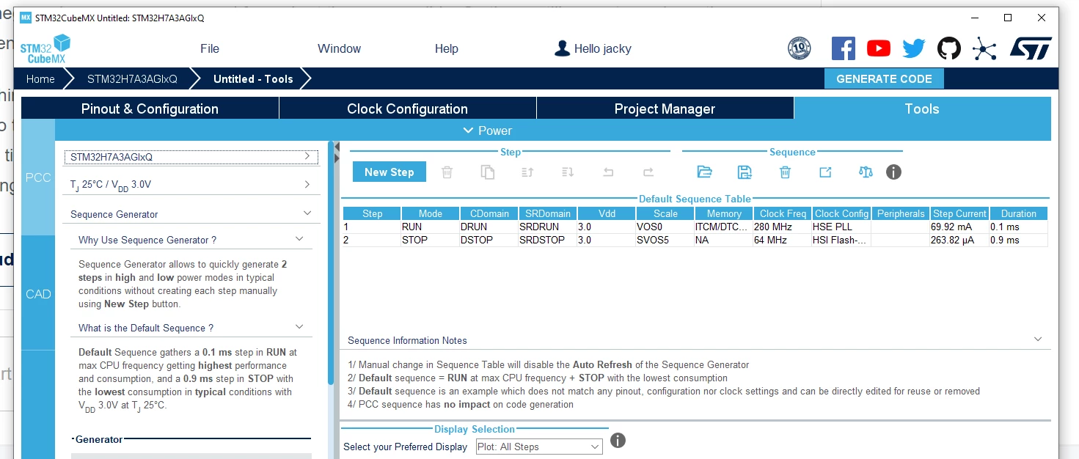1079x459 pixels.
Task: Save the sequence with the floppy icon
Action: tap(745, 172)
